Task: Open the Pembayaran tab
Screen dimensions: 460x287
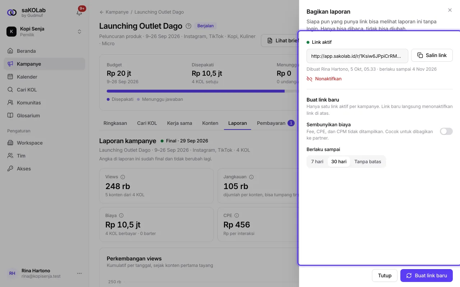Action: [275, 123]
